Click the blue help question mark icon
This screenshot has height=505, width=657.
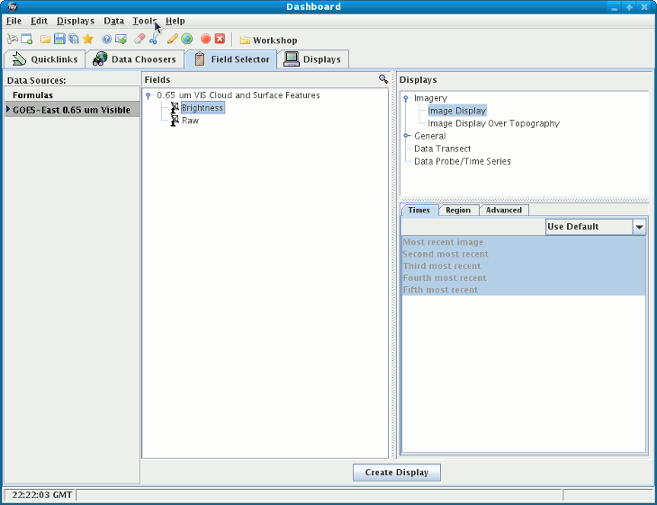point(106,40)
